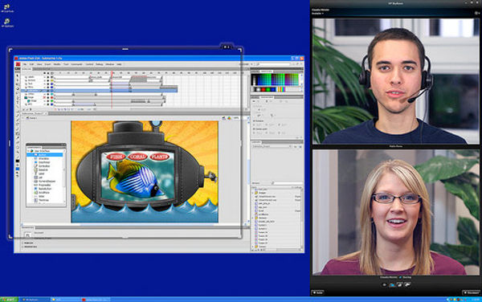Click Scene 1 above the stage
Viewport: 482px width, 302px height.
[x=32, y=118]
